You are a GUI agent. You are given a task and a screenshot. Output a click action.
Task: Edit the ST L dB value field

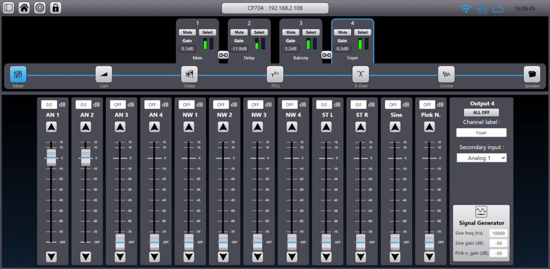(x=324, y=104)
